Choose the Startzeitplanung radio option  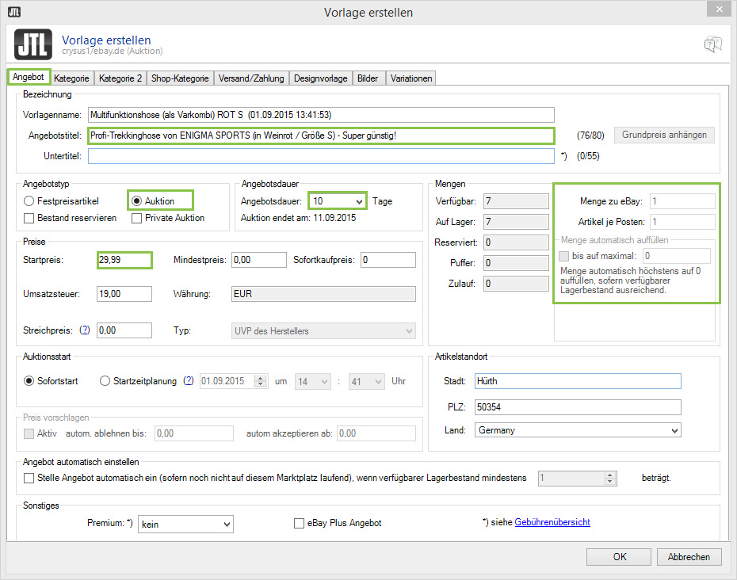click(x=105, y=381)
